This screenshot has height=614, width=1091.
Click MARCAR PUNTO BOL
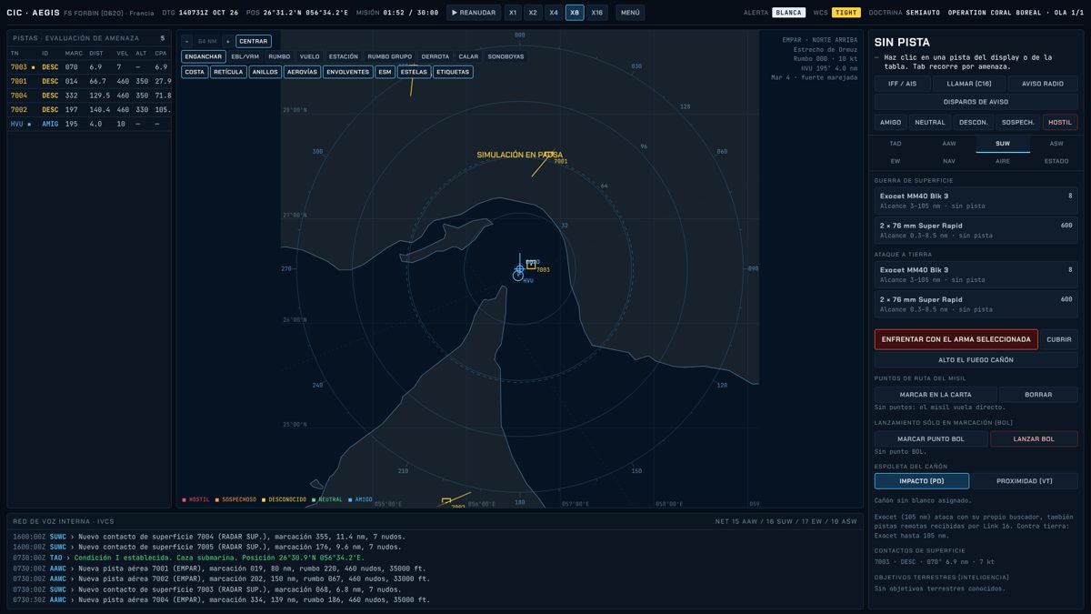coord(931,438)
